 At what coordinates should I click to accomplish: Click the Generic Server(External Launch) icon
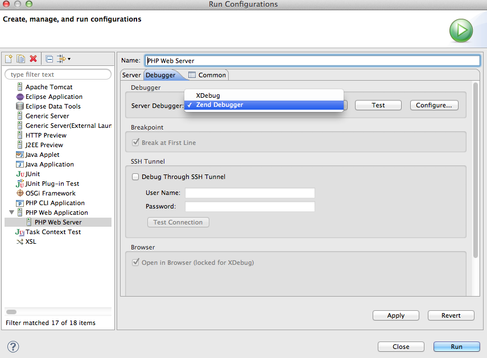(x=20, y=126)
